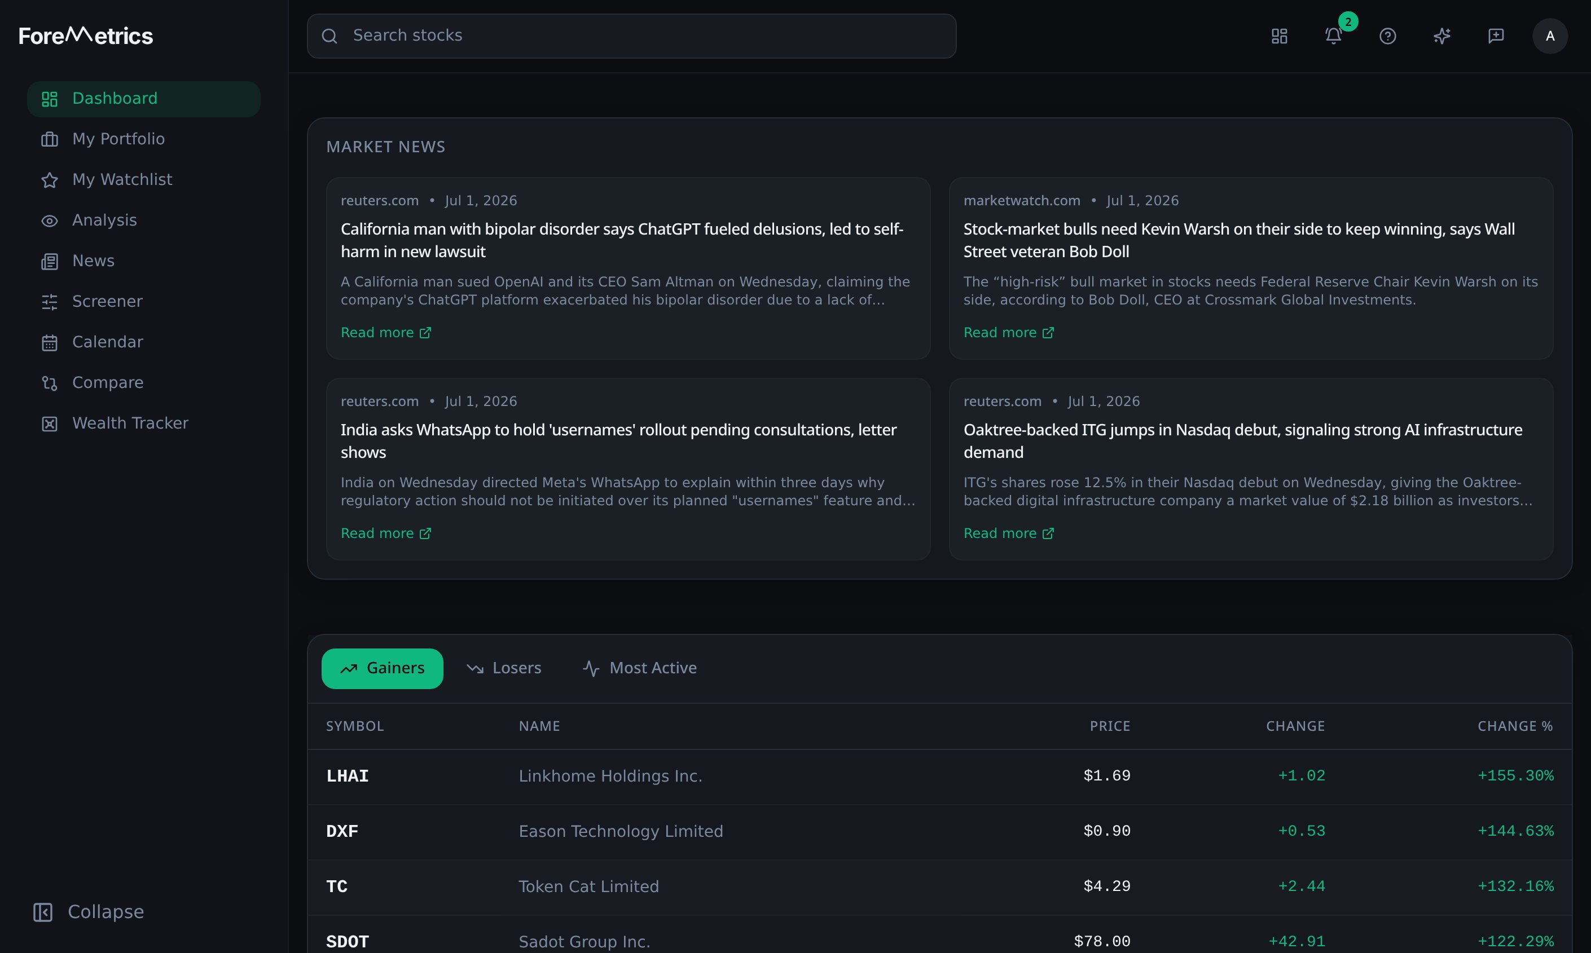Click the PRICE column header
This screenshot has height=953, width=1591.
[x=1110, y=726]
